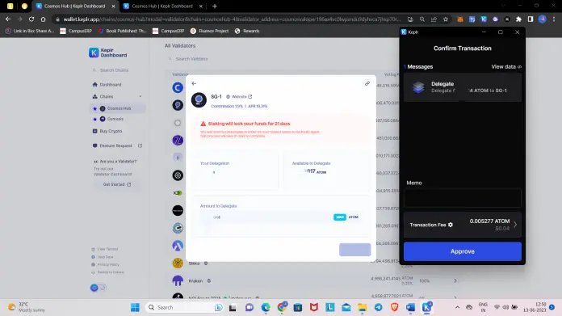Screen dimensions: 562x316
Task: Click Keplr Dashboard logo
Action: tap(108, 53)
